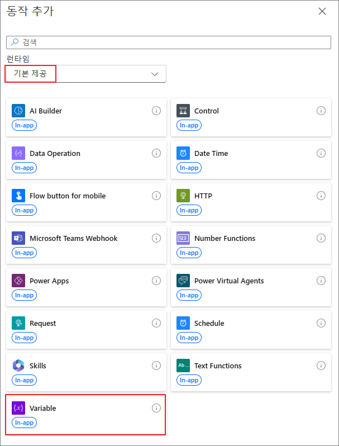This screenshot has width=339, height=446.
Task: Click In-app badge under AI Builder
Action: point(24,125)
